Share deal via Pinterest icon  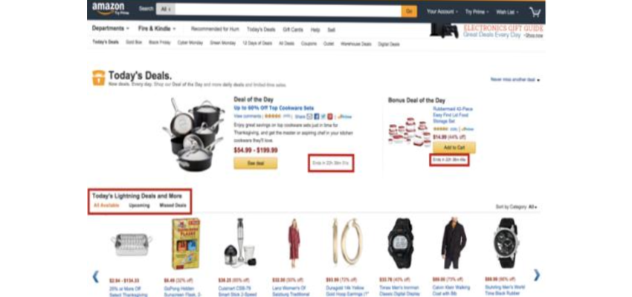tap(329, 117)
